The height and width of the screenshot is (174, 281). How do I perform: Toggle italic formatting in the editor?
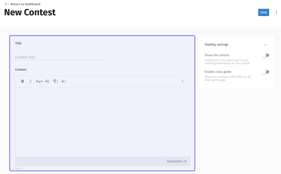pyautogui.click(x=31, y=82)
